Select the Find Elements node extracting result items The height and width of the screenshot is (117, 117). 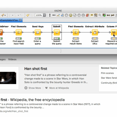point(76,32)
